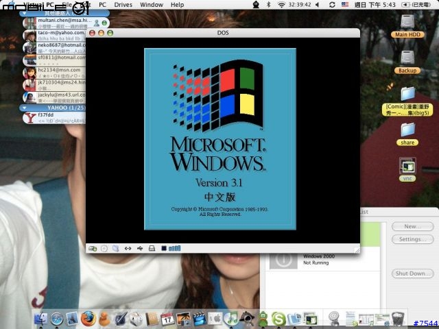Open iCal calendar in the Dock
The image size is (439, 329).
pos(167,319)
